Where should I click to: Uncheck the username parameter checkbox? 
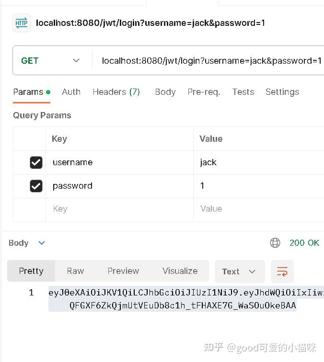36,162
